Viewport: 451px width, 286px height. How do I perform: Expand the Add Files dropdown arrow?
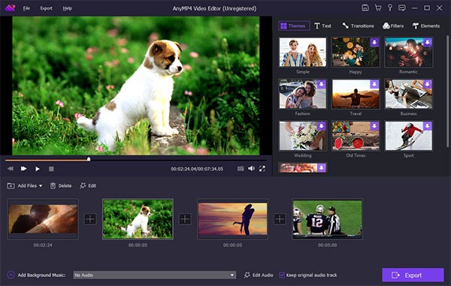pos(41,185)
